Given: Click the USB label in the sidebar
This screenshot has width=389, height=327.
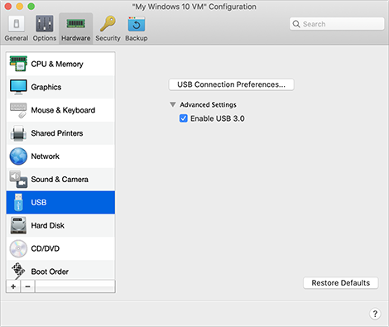Looking at the screenshot, I should click(39, 203).
